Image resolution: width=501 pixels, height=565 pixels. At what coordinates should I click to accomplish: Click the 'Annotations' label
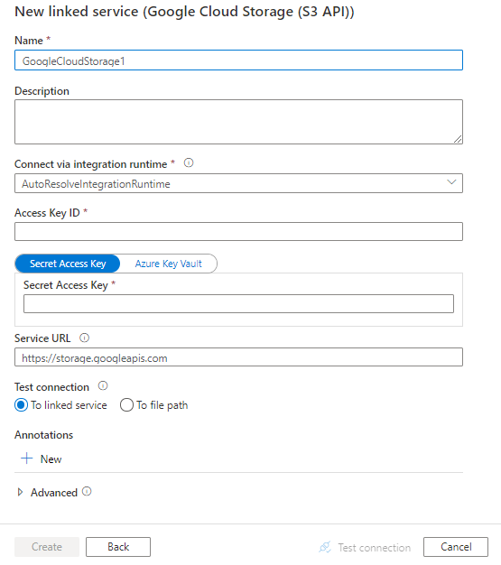pyautogui.click(x=43, y=435)
